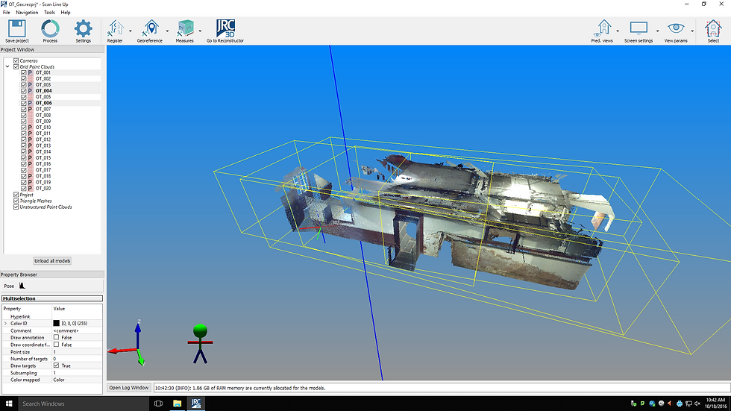The image size is (731, 411).
Task: Click the Pose histogram icon
Action: [x=22, y=286]
